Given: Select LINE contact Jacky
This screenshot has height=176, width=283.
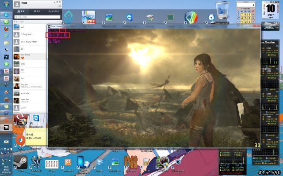Looking at the screenshot, I should [30, 64].
